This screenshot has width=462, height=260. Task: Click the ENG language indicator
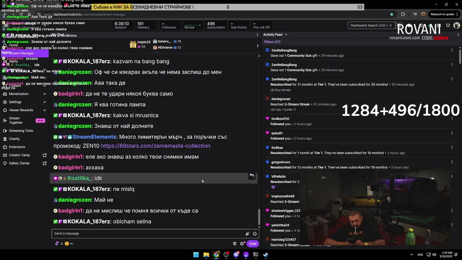pos(420,255)
